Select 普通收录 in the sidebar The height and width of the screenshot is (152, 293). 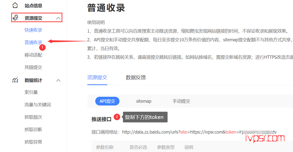(33, 42)
